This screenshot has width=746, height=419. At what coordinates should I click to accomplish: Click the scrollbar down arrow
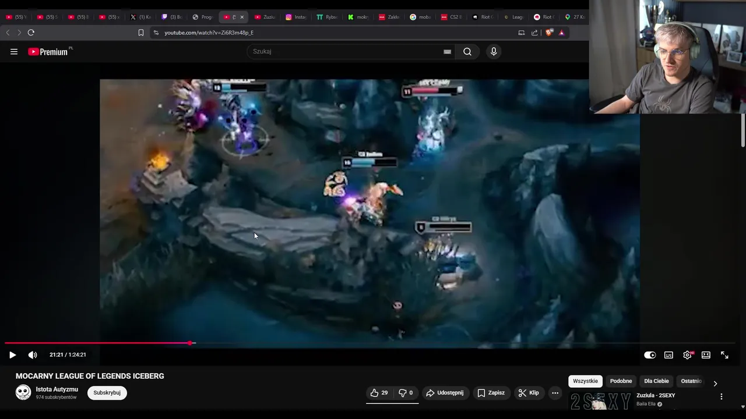click(x=743, y=407)
